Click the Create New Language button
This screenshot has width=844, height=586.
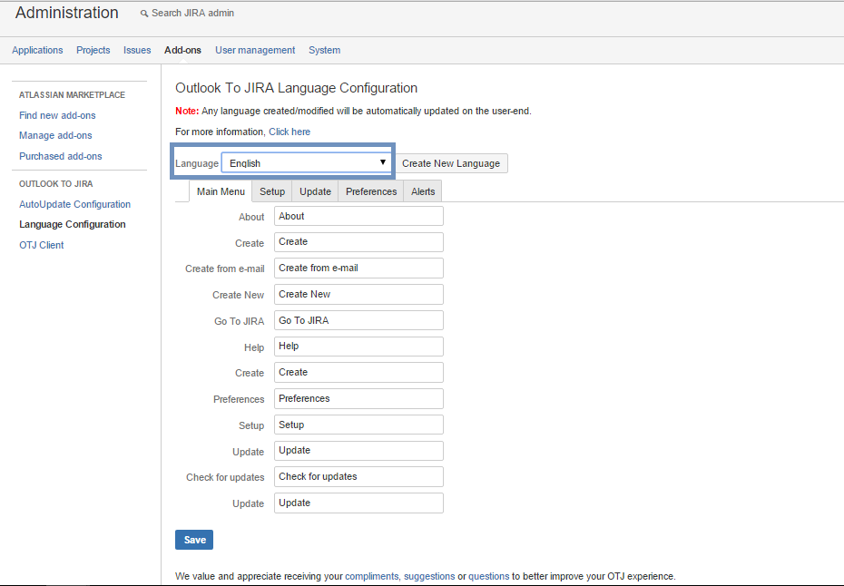(x=451, y=163)
